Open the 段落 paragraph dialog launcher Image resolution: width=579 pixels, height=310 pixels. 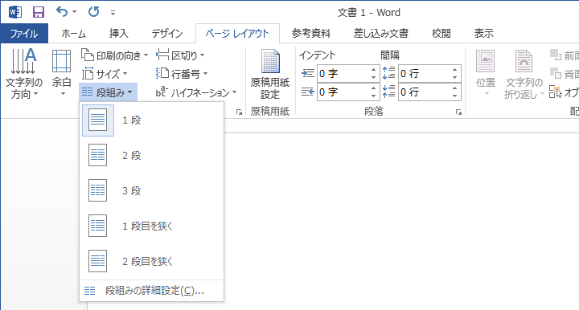(458, 112)
